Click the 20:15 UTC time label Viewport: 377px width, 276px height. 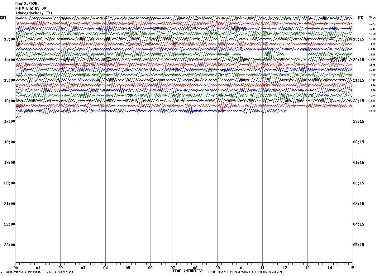coord(359,60)
